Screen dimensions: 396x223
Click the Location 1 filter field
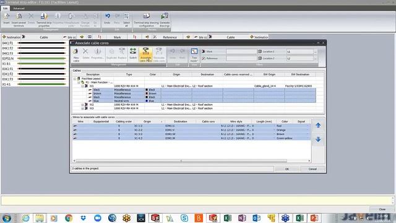click(299, 51)
